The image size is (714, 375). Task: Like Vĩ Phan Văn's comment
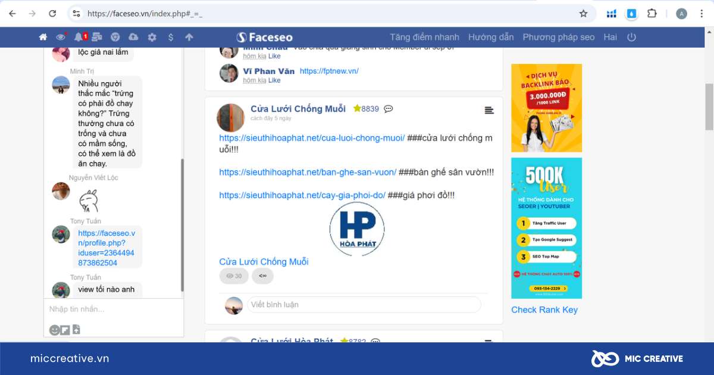pyautogui.click(x=274, y=80)
